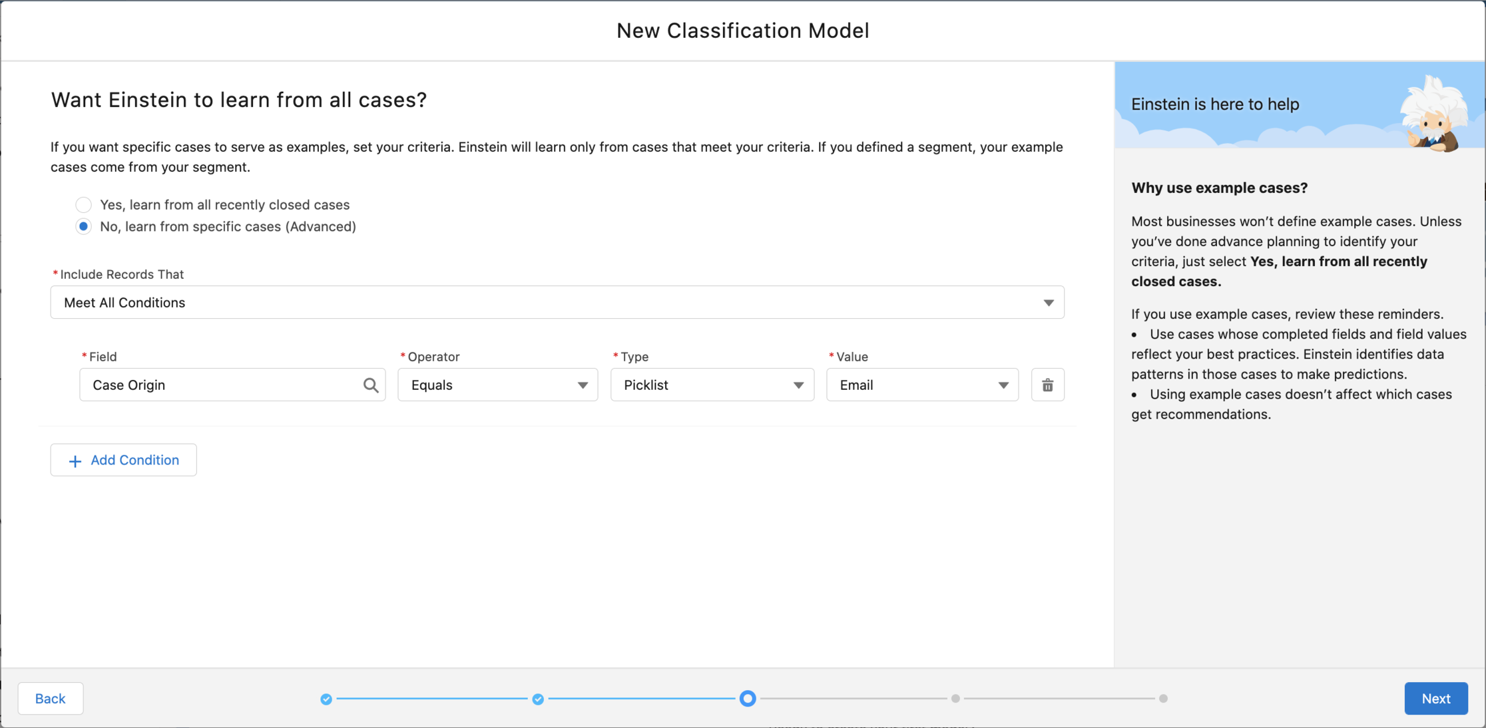1486x728 pixels.
Task: Open the Value Email dropdown
Action: point(922,385)
